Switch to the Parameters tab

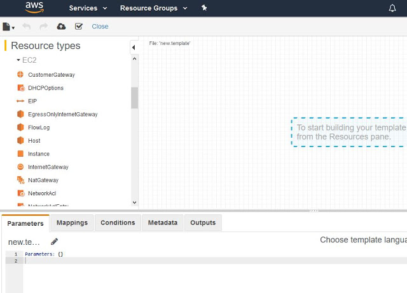[25, 223]
